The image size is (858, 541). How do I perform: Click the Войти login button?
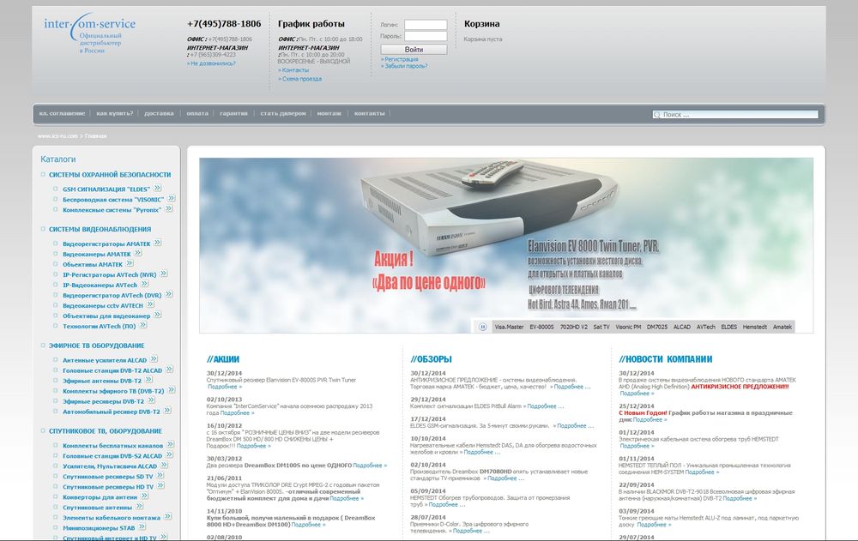point(414,50)
